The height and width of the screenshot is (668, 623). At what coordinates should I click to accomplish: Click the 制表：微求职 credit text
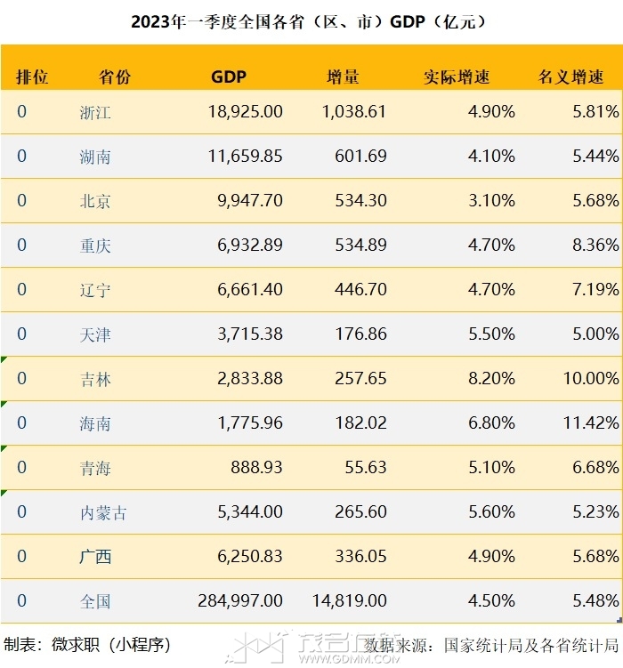tap(87, 644)
